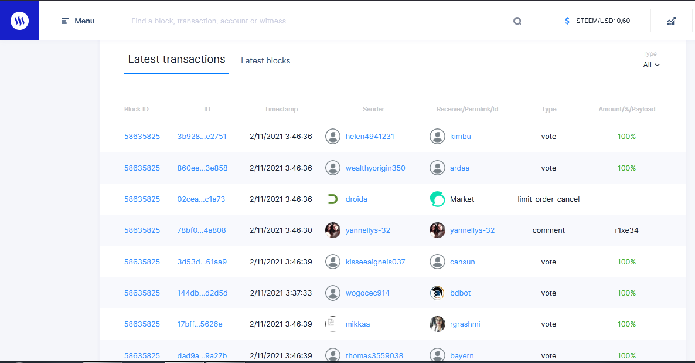Viewport: 695px width, 363px height.
Task: Open block 58635825 in wogocec914 row
Action: pos(142,293)
